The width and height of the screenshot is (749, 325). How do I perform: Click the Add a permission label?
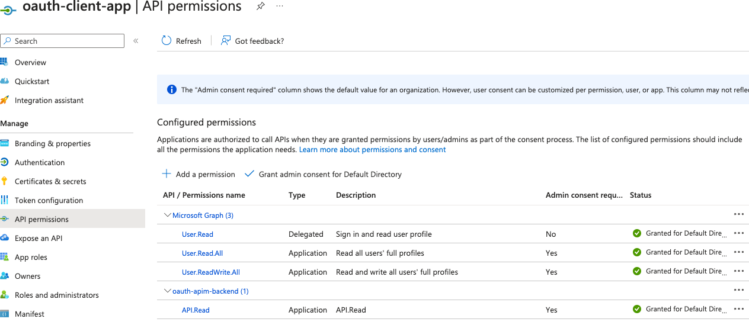point(206,174)
